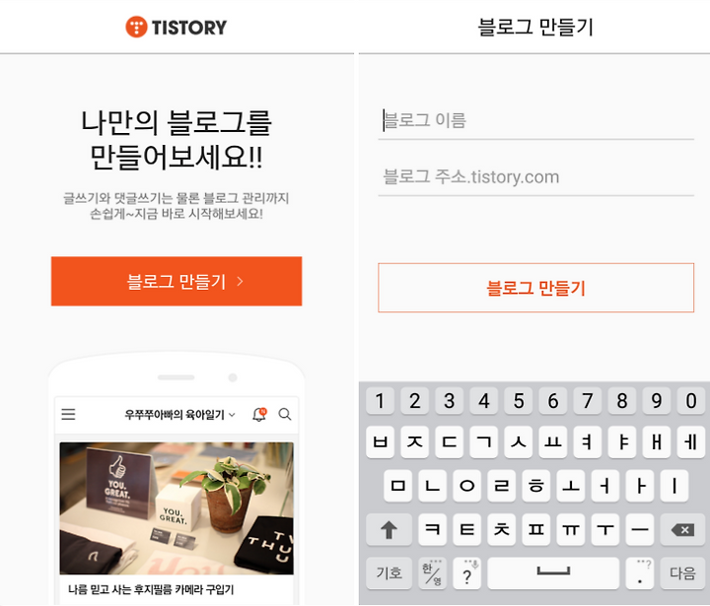This screenshot has height=606, width=710.
Task: Tap the search magnifier icon
Action: click(285, 414)
